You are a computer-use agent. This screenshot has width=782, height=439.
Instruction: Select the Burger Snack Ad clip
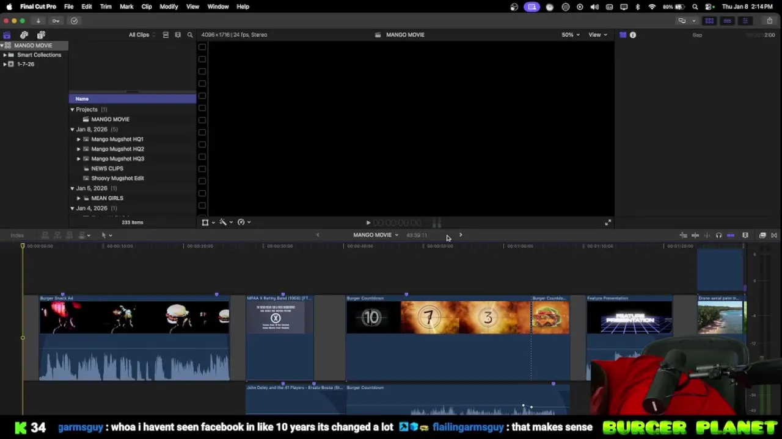134,338
